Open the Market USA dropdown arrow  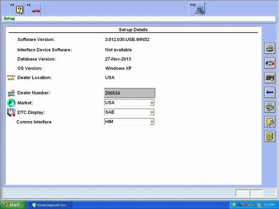[152, 103]
